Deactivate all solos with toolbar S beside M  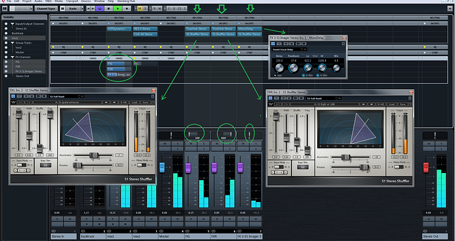(145, 9)
